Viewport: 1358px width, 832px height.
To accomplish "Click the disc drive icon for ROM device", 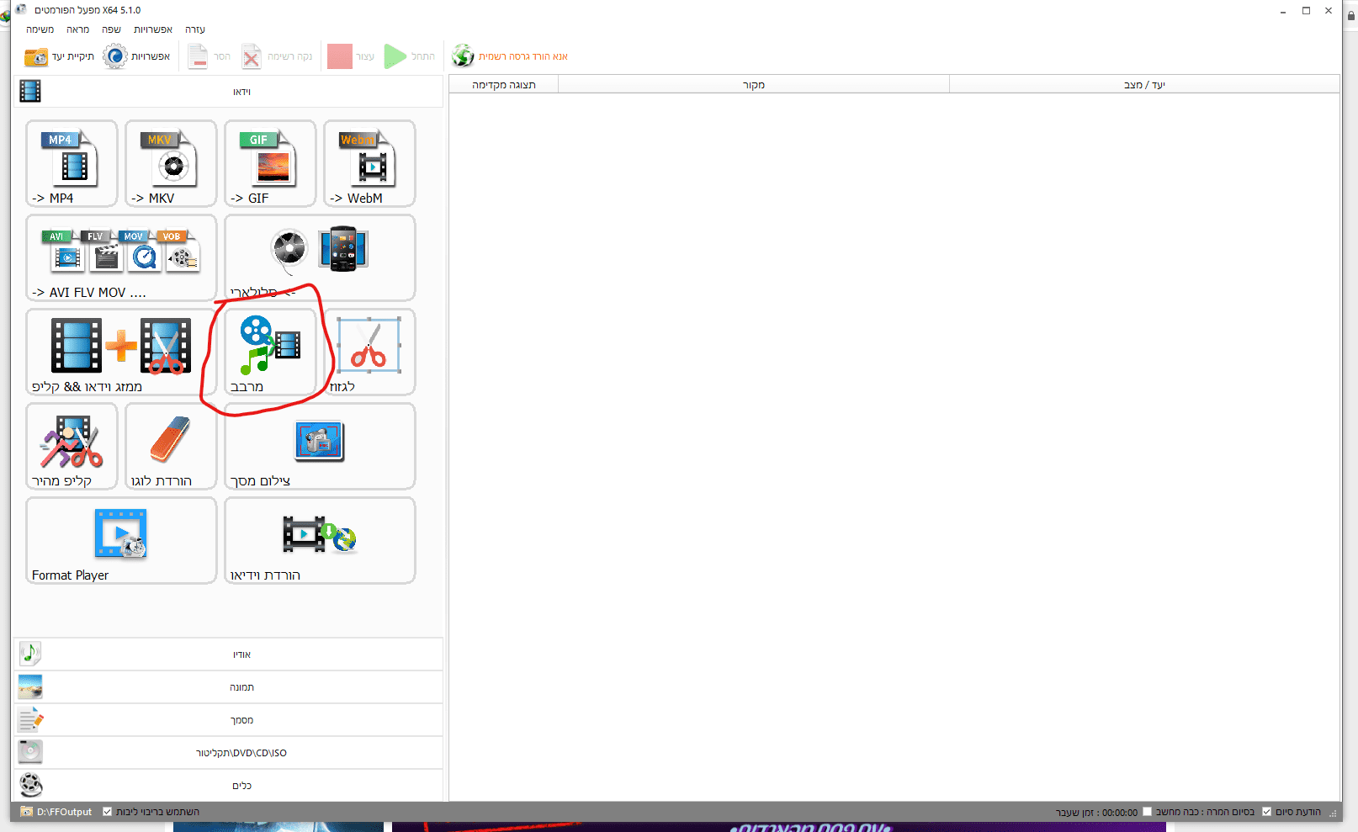I will click(30, 752).
